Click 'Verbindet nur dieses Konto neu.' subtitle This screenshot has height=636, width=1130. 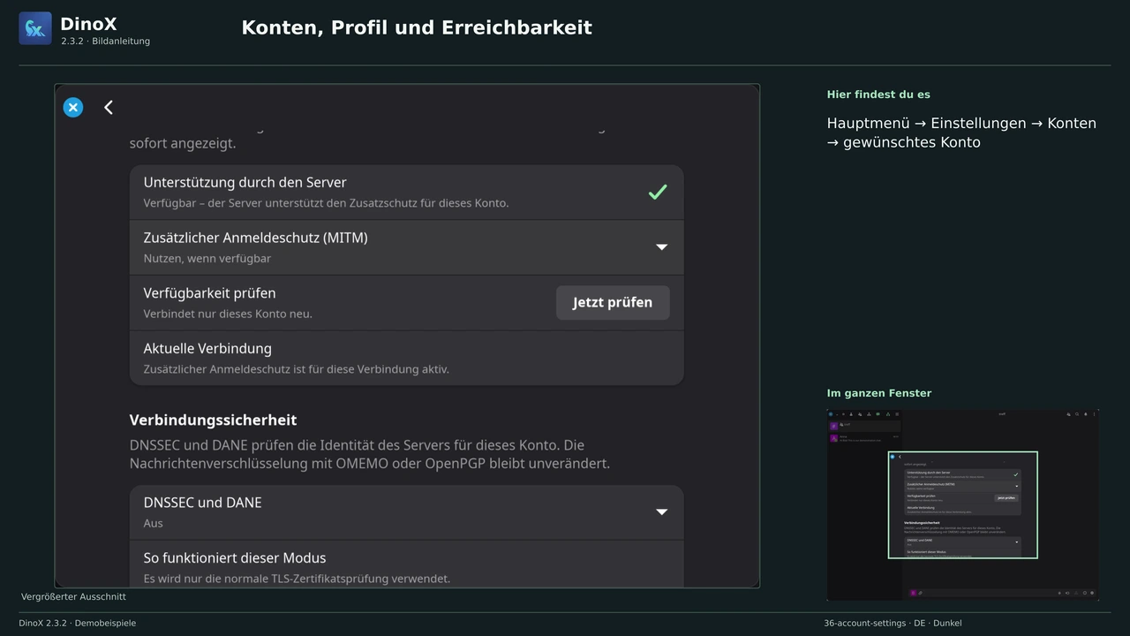point(228,314)
